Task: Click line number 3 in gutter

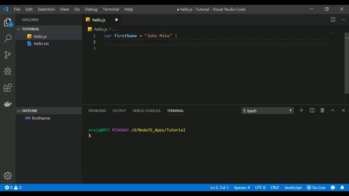Action: click(94, 48)
